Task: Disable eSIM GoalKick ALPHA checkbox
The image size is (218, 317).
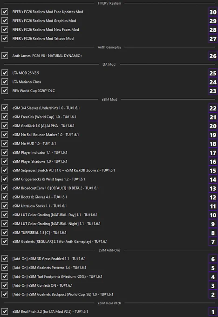Action: (5, 125)
